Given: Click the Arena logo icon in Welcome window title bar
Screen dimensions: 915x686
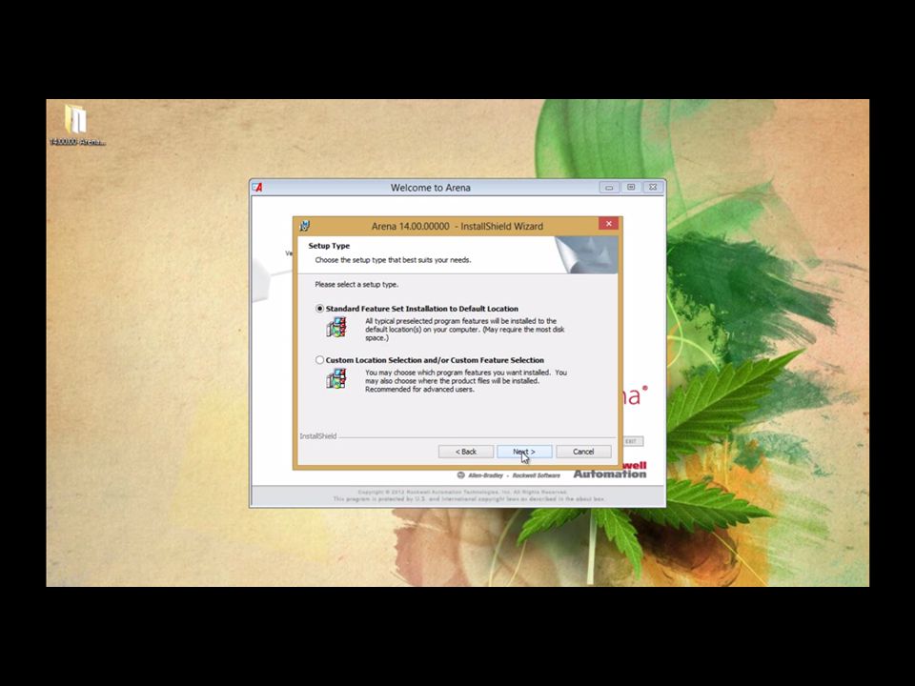Looking at the screenshot, I should point(257,188).
